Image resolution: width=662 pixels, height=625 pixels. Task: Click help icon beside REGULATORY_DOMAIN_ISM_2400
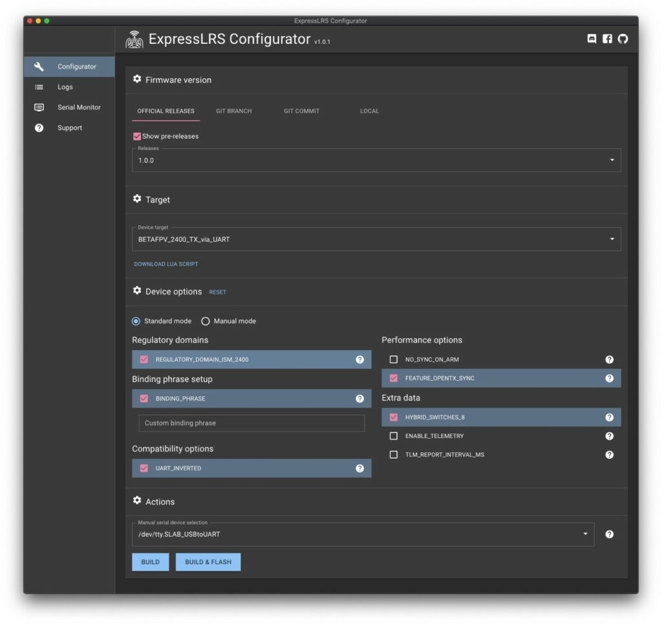click(x=359, y=360)
